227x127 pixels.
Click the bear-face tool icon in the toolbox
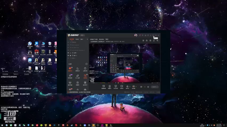tap(70, 83)
